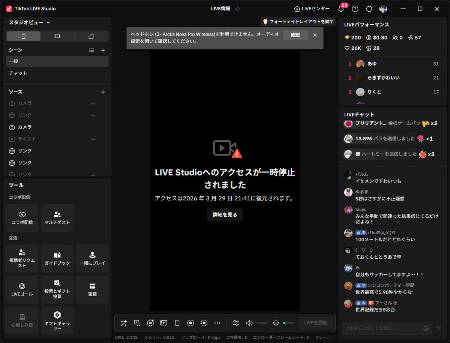The height and width of the screenshot is (343, 450).
Task: Open the notifications bell with 52 badge
Action: click(341, 9)
